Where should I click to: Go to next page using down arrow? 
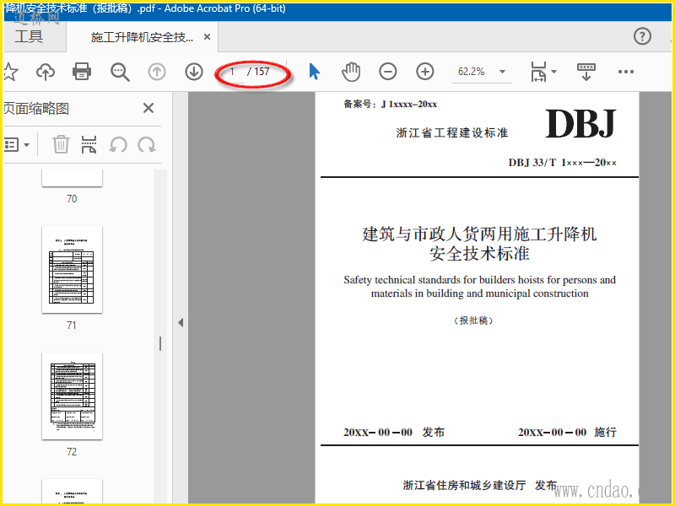coord(194,72)
